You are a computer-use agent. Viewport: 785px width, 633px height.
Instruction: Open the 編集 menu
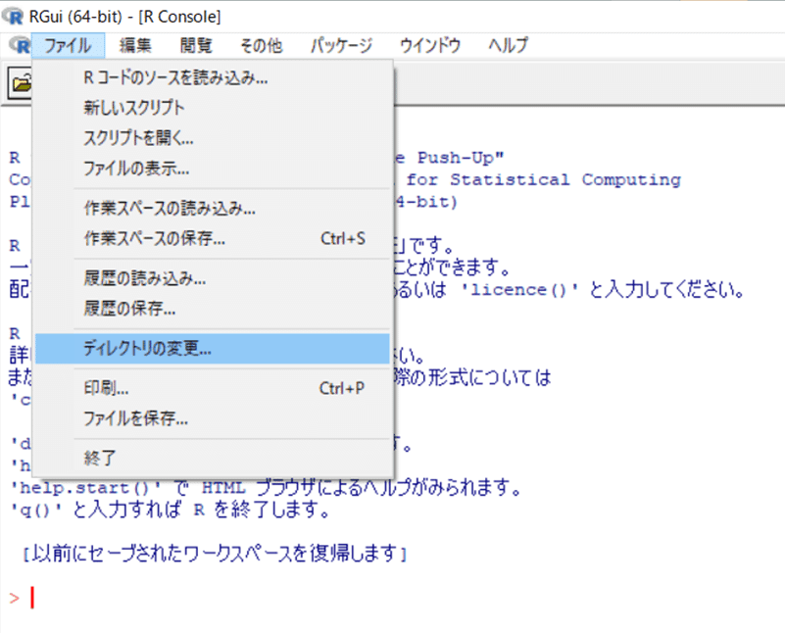point(135,45)
